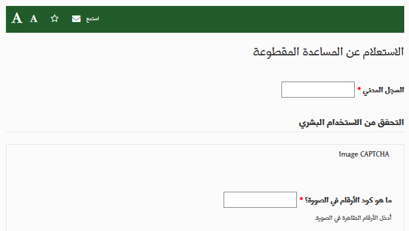Click blank space left of the السجل المدني field
Image resolution: width=409 pixels, height=231 pixels.
coord(144,89)
